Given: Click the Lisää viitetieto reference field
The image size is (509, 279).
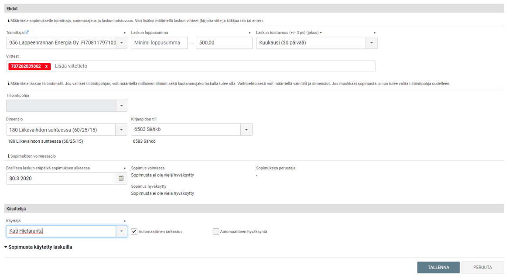Looking at the screenshot, I should [x=213, y=66].
